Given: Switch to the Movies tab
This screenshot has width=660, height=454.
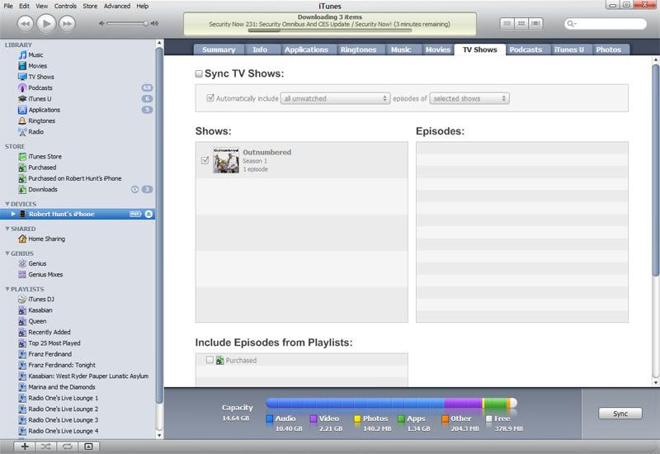Looking at the screenshot, I should (x=438, y=50).
